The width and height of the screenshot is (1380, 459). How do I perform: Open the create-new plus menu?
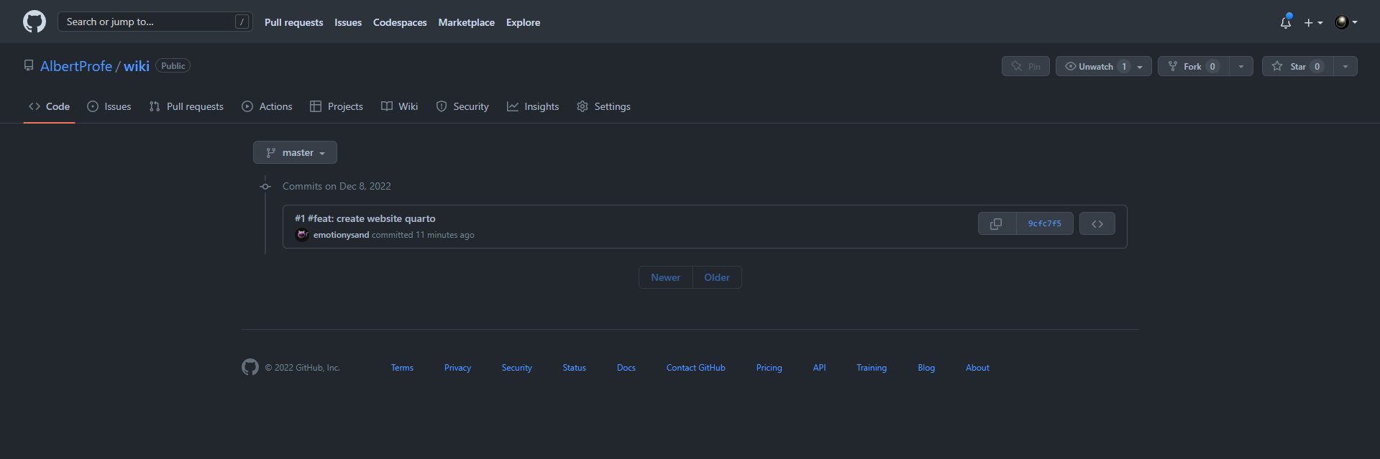1313,22
